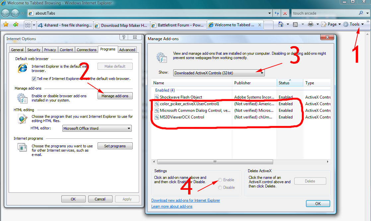Close the Welcome to Tabbed tab
The width and height of the screenshot is (371, 221).
(260, 25)
